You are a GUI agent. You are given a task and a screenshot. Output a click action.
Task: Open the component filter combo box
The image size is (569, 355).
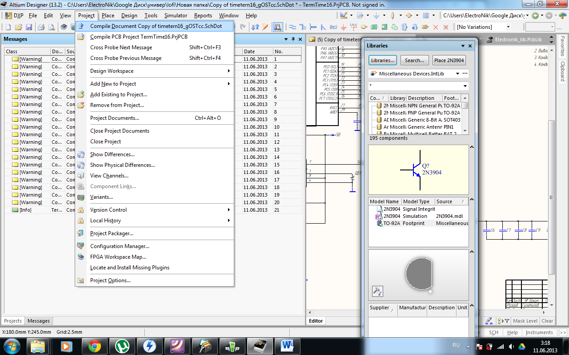click(418, 86)
